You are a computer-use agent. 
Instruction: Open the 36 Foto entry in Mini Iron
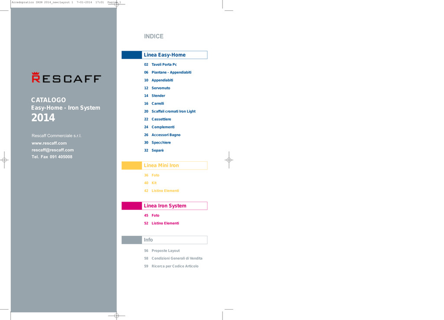click(x=152, y=176)
